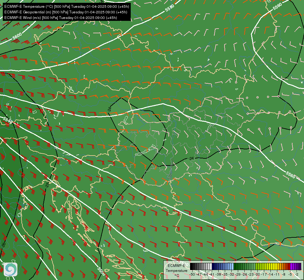Viewport: 304px width, 280px height.
Task: Click the -38 legend value
Action: pos(218,275)
